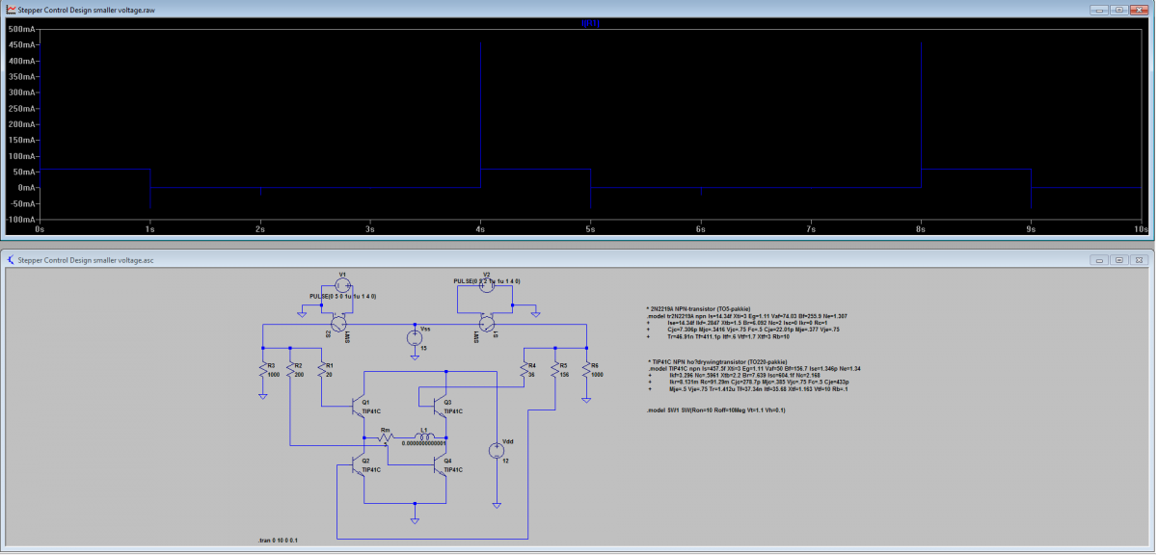Click the R6 1000 ohm resistor

click(x=585, y=370)
